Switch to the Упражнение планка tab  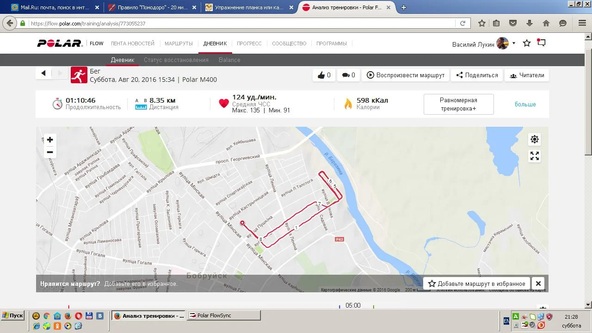pyautogui.click(x=249, y=7)
